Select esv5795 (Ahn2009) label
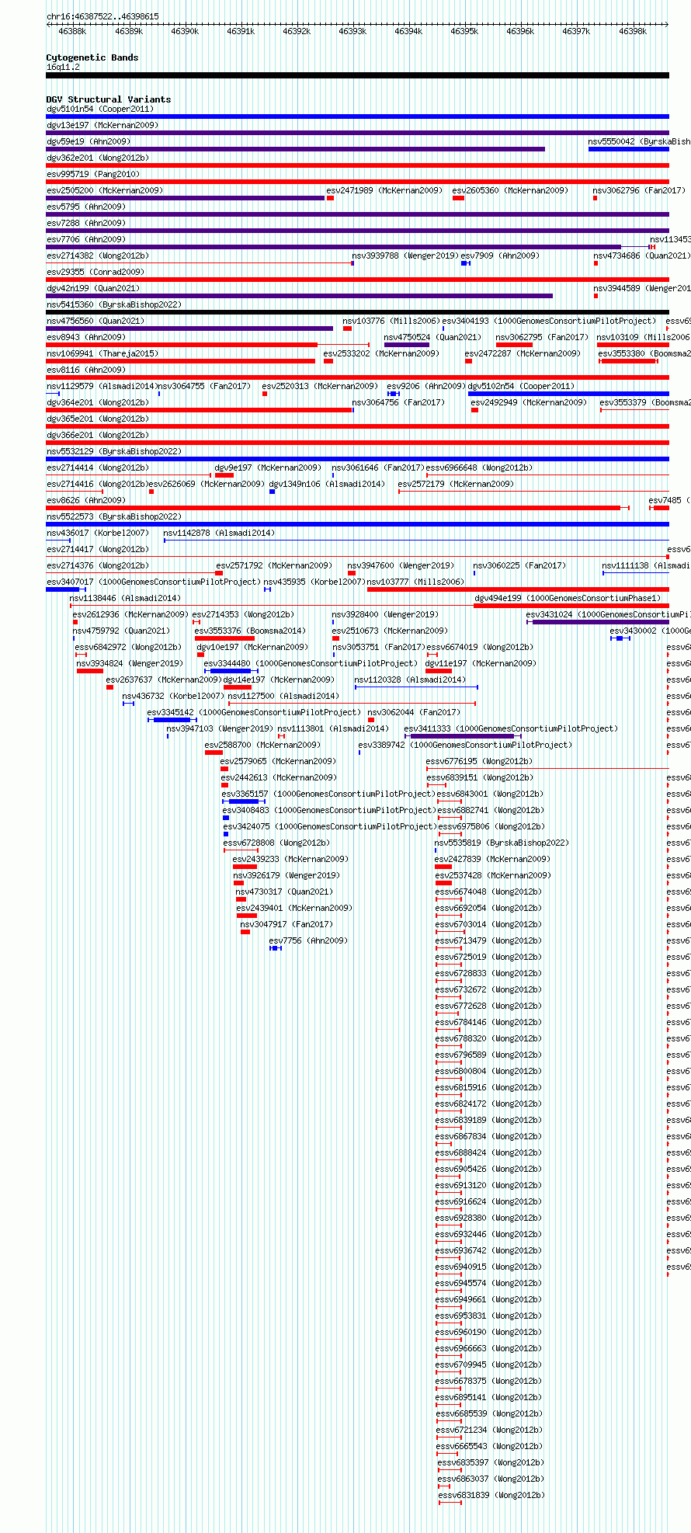 pyautogui.click(x=86, y=207)
